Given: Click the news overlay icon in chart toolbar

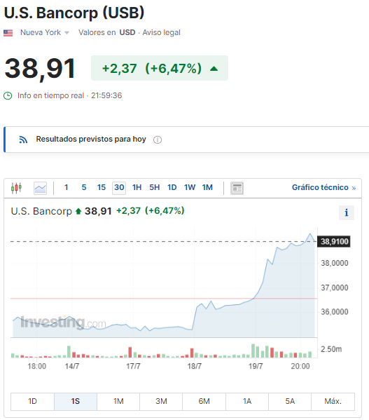Looking at the screenshot, I should tap(237, 188).
